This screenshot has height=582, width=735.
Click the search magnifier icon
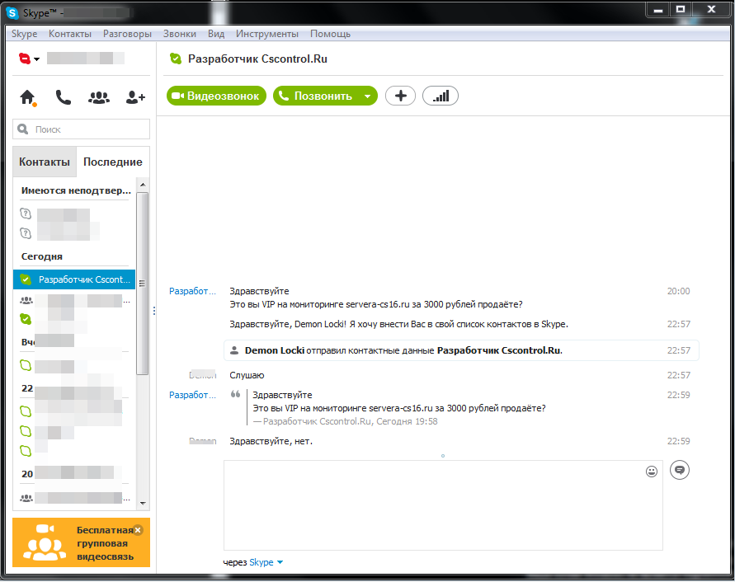point(22,129)
